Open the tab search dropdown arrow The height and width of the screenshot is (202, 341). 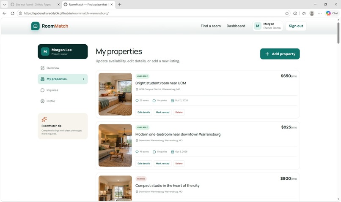pos(4,4)
